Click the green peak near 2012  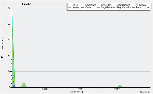pos(120,86)
